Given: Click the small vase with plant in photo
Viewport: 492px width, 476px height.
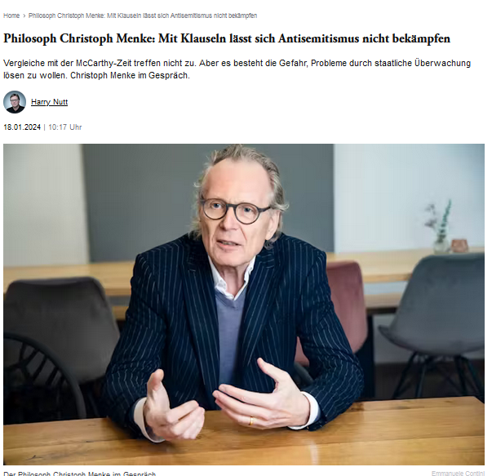Looking at the screenshot, I should coord(441,228).
